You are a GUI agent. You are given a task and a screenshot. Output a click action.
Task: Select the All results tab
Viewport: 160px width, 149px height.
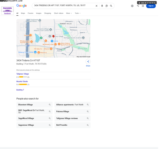point(17,13)
